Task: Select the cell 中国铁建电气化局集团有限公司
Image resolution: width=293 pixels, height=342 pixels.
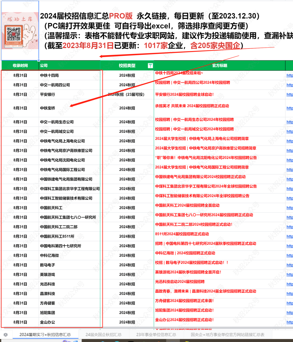Action: point(69,179)
